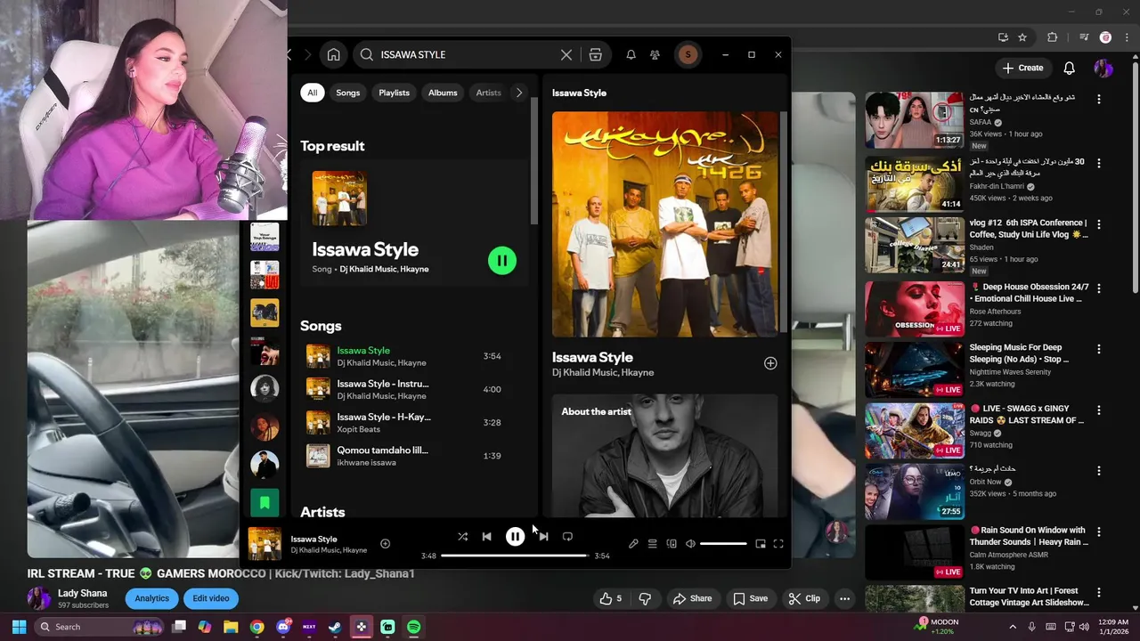This screenshot has width=1140, height=641.
Task: Open Lady Shana channel name
Action: click(x=83, y=593)
